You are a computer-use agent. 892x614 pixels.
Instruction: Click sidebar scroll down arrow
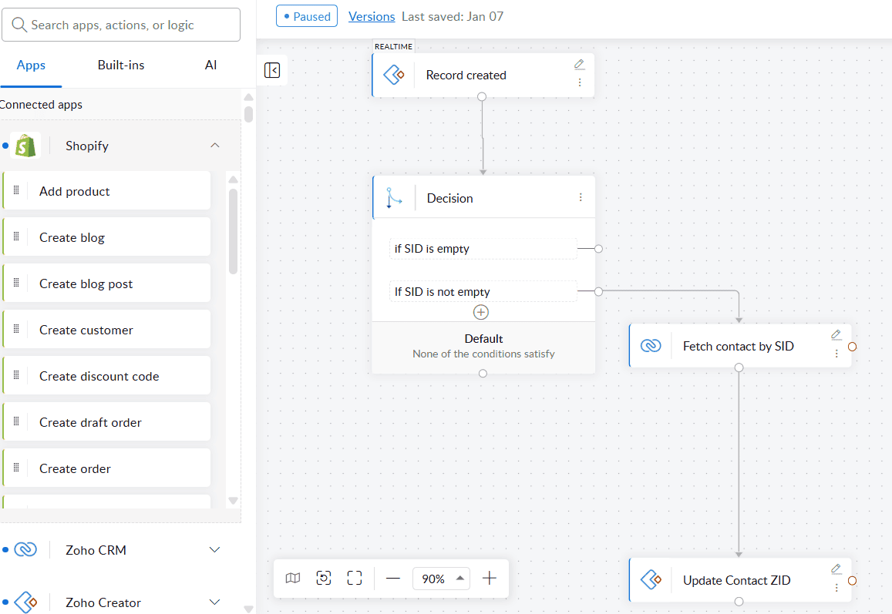(x=248, y=609)
